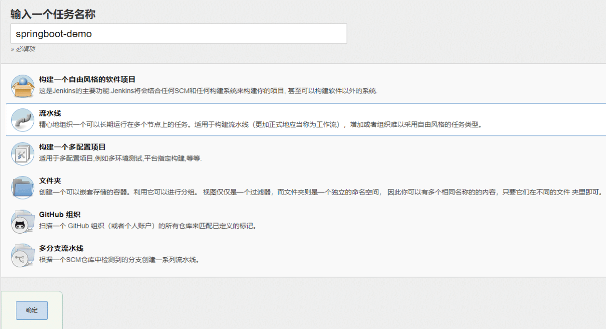Choose the 流水线 job type title

point(50,113)
